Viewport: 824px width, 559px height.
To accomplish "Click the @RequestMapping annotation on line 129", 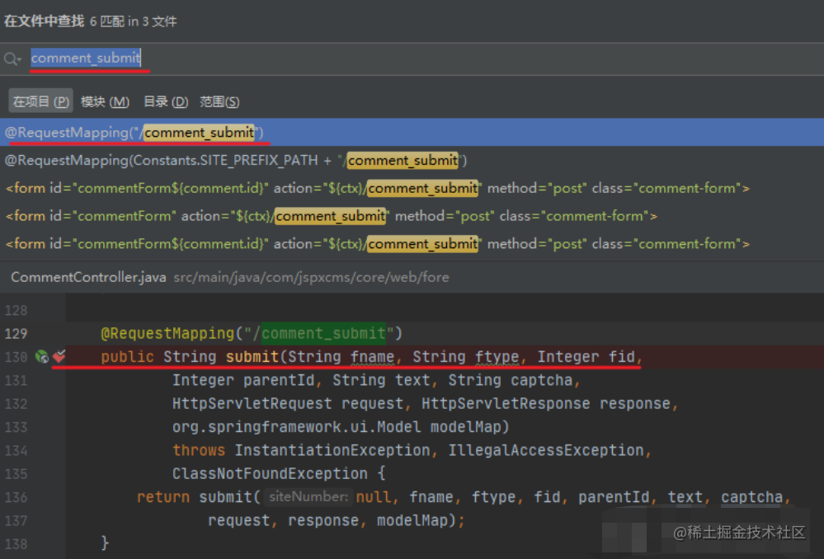I will 167,333.
